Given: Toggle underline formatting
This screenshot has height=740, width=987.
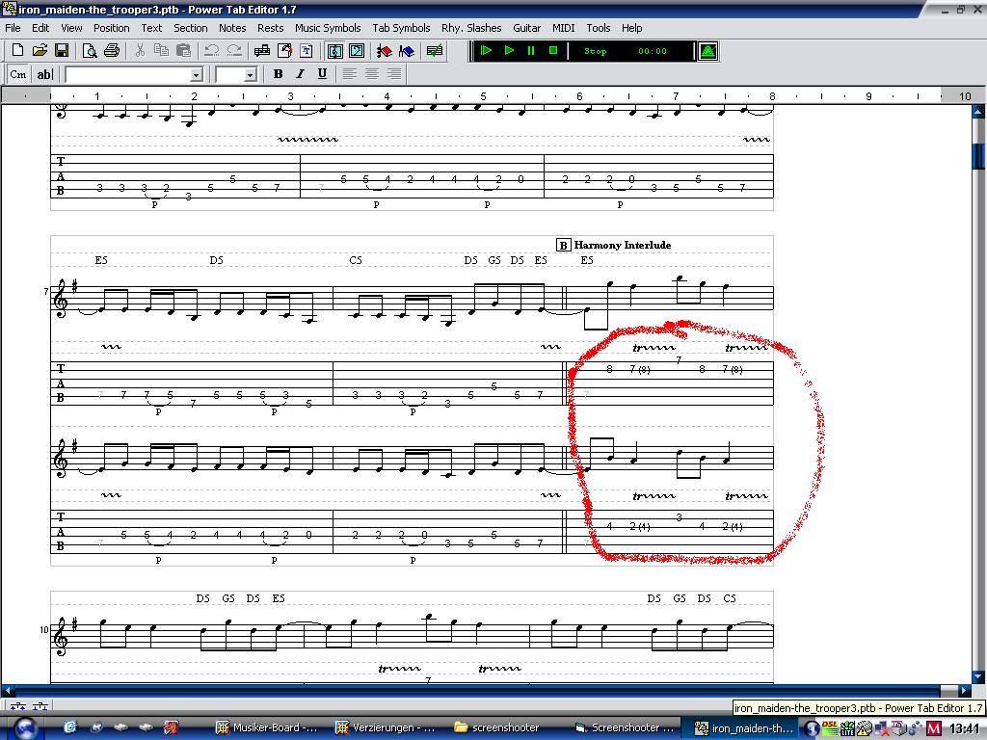Looking at the screenshot, I should (x=322, y=74).
